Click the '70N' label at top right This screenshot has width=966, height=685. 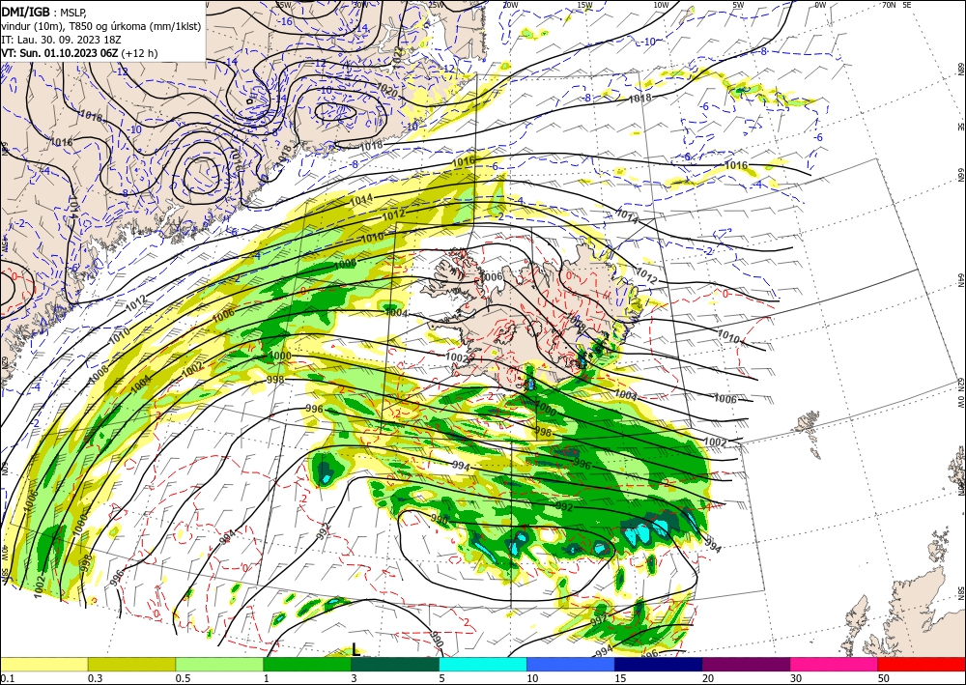click(889, 5)
